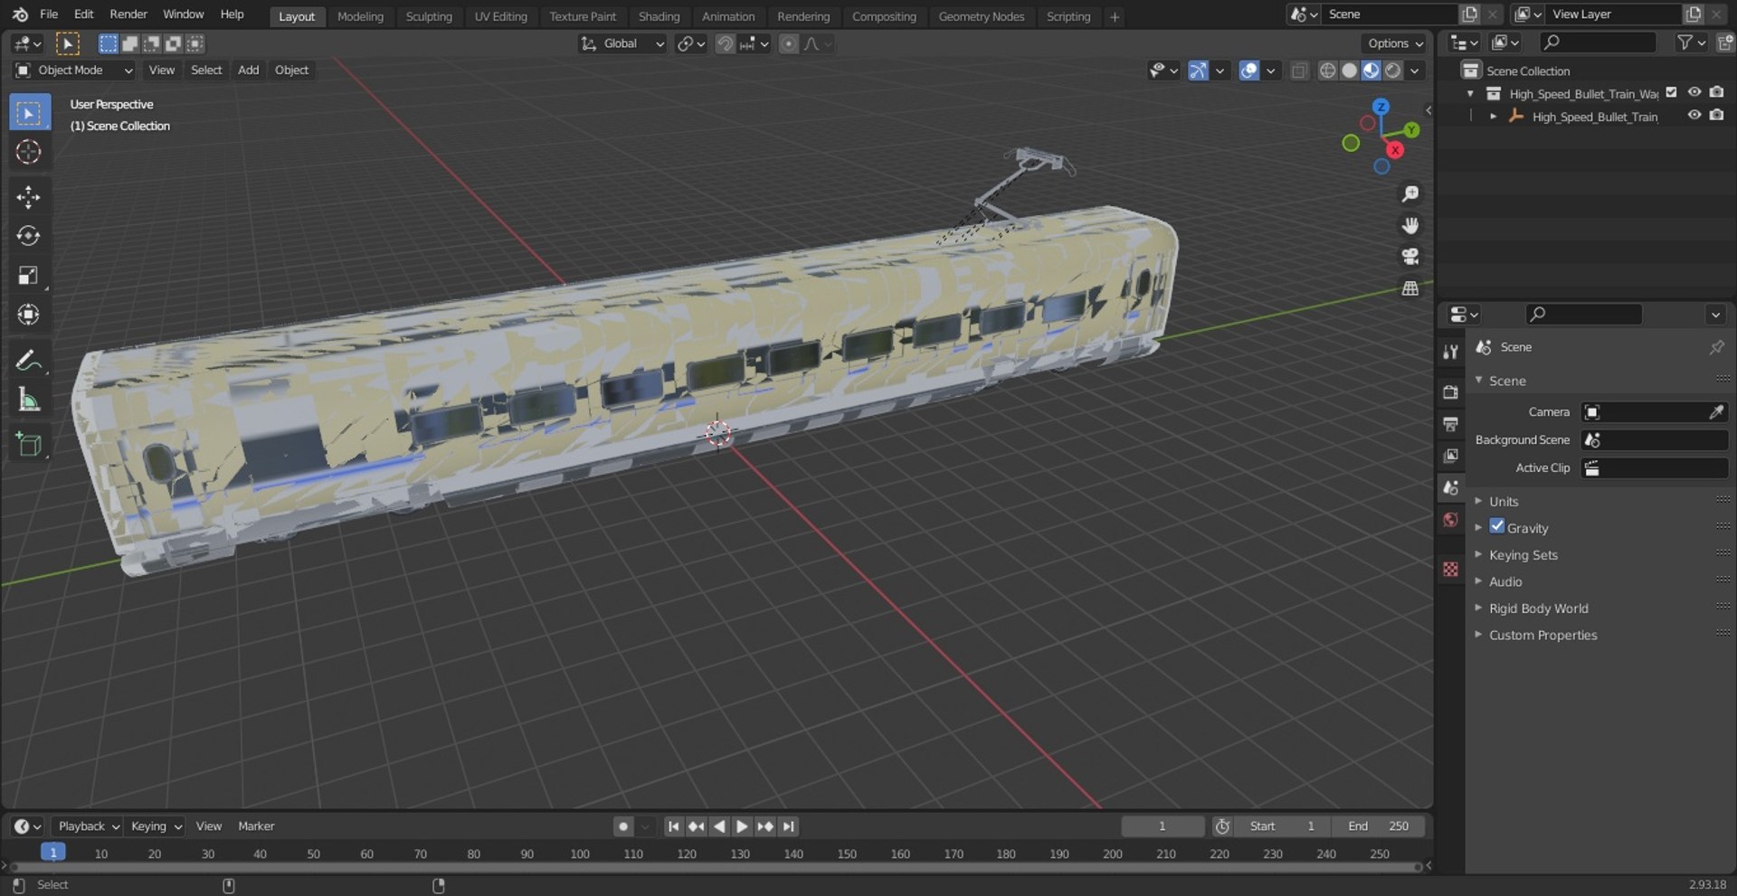Open the Options dropdown
This screenshot has width=1737, height=896.
tap(1395, 43)
